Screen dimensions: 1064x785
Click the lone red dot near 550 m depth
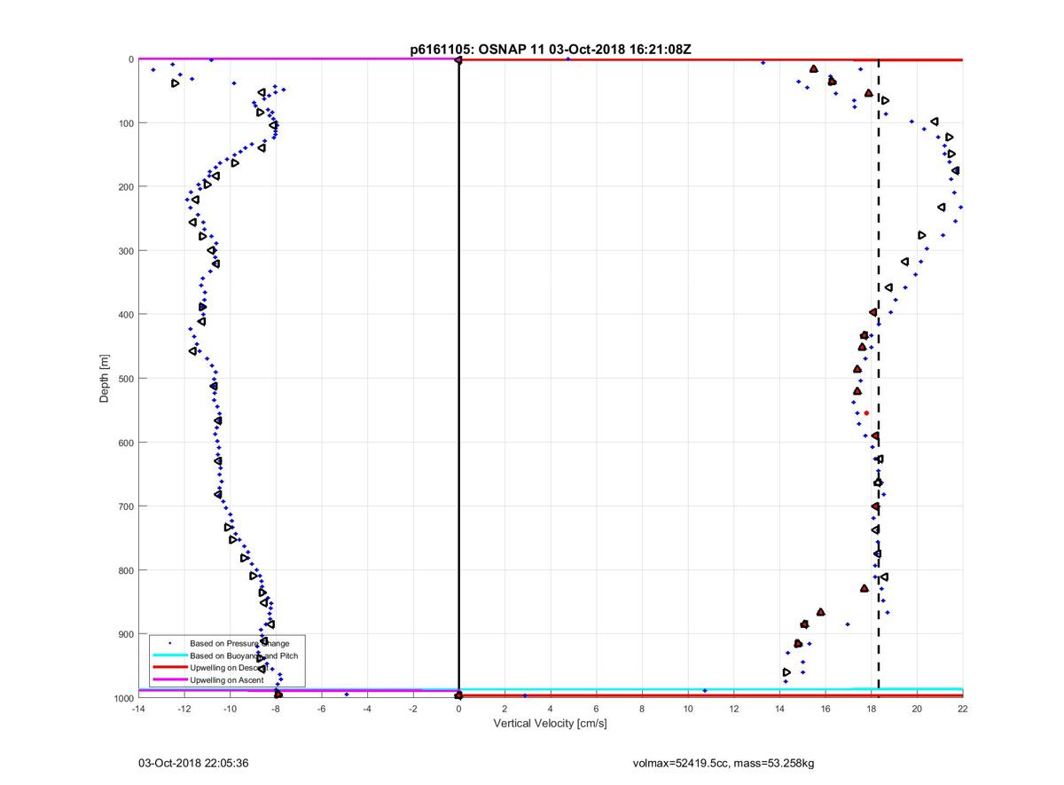tap(866, 412)
